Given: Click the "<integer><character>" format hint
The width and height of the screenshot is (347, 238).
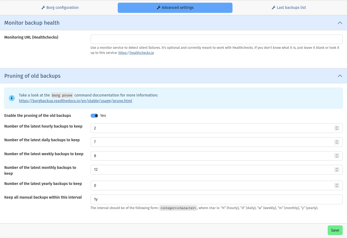Looking at the screenshot, I should point(178,208).
